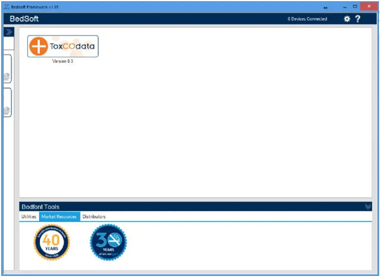Click the white gear symbol beside the help icon
Screen dimensions: 381x278
click(x=347, y=19)
